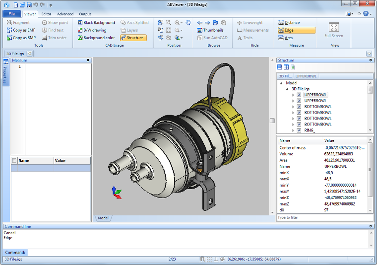Open the Zoom out dropdown arrow
This screenshot has height=265, width=377.
[x=181, y=30]
